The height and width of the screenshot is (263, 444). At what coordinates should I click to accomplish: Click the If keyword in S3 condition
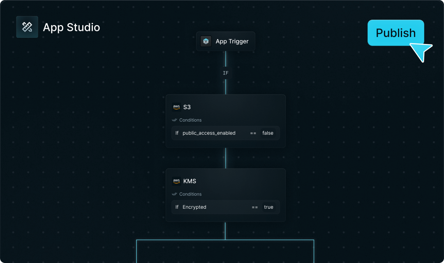(x=177, y=133)
